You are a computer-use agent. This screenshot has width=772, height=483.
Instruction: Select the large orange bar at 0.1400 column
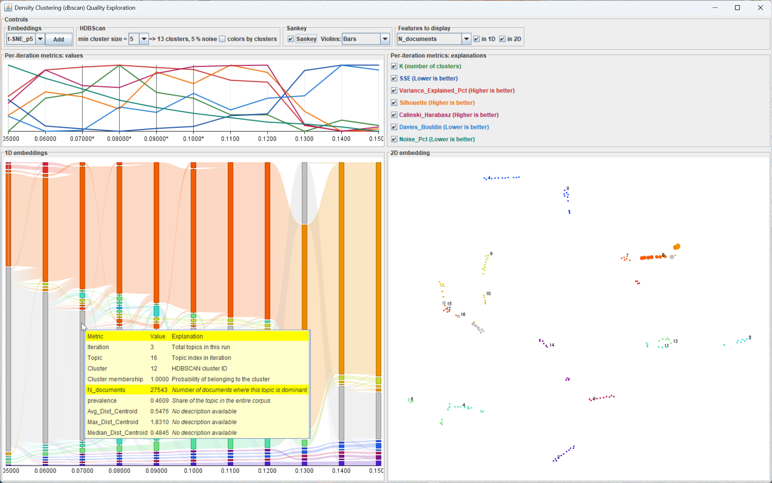(342, 268)
